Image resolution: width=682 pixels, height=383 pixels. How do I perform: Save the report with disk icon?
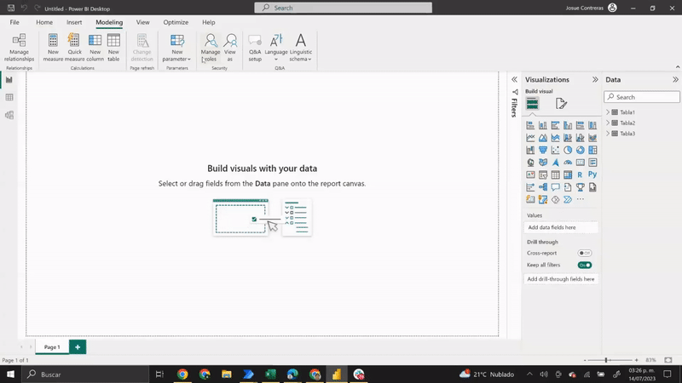tap(11, 8)
